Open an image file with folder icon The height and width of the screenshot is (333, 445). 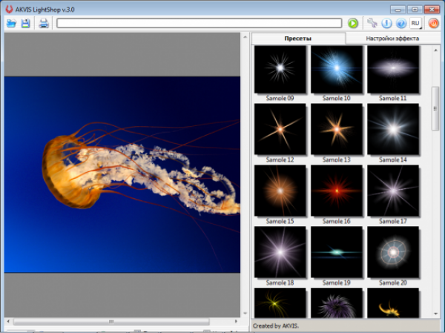[x=11, y=24]
